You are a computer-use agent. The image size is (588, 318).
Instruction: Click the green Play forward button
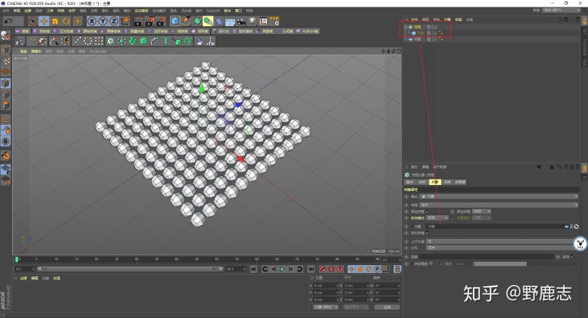click(x=282, y=269)
